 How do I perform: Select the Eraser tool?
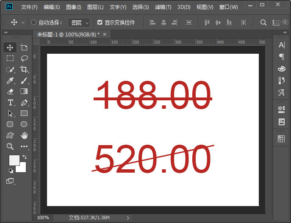[x=10, y=91]
